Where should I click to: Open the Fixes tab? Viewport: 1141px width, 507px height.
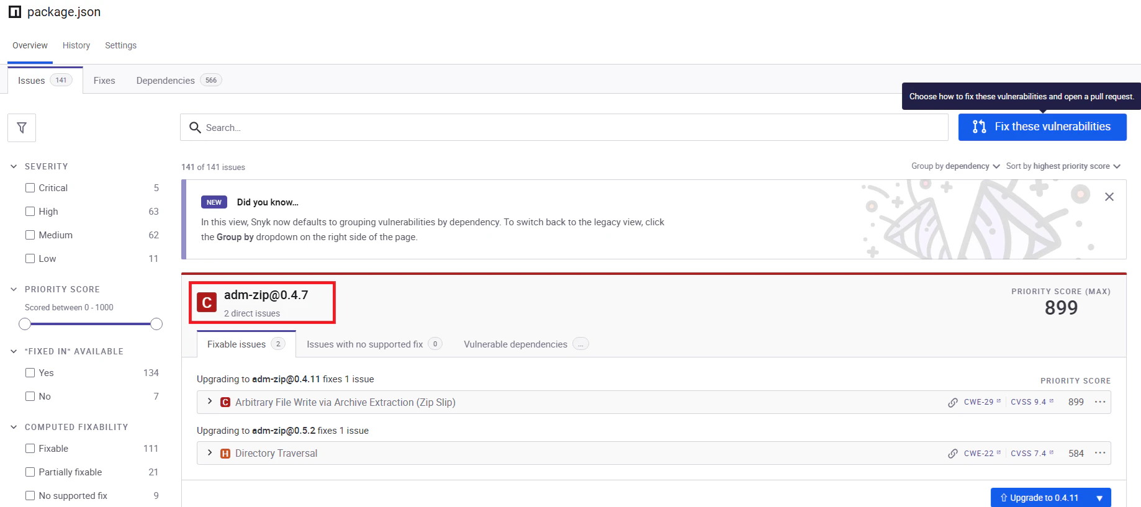[x=104, y=81]
